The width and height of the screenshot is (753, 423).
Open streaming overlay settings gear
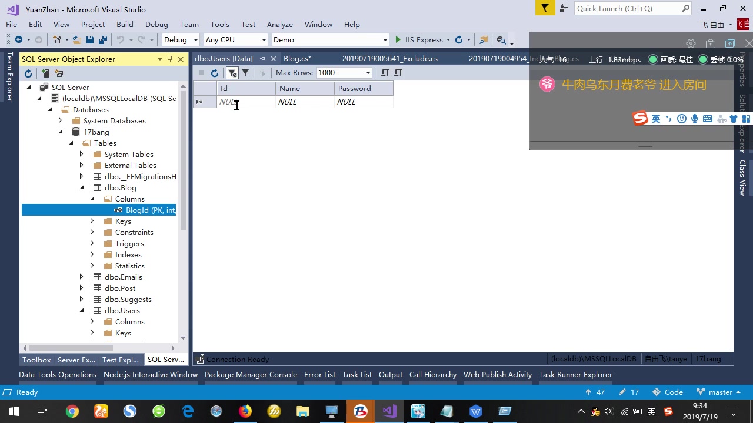691,43
